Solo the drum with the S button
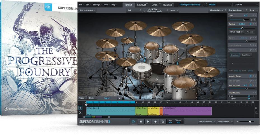 (x=251, y=20)
